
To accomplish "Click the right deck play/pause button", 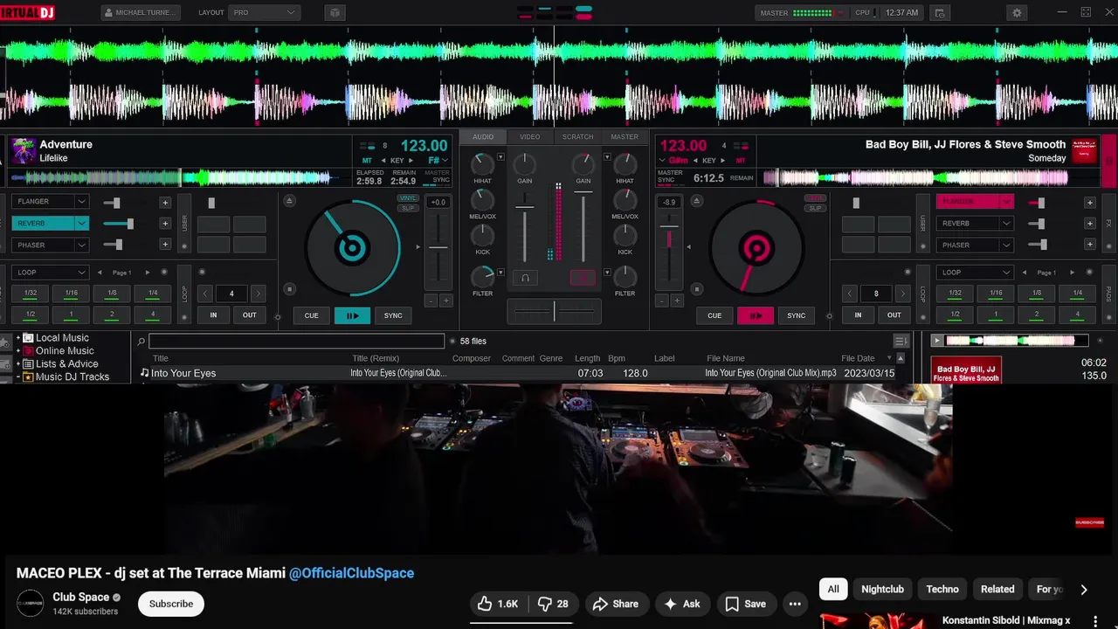I will (756, 315).
